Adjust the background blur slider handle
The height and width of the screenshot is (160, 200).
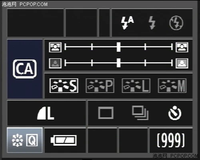(x=118, y=47)
